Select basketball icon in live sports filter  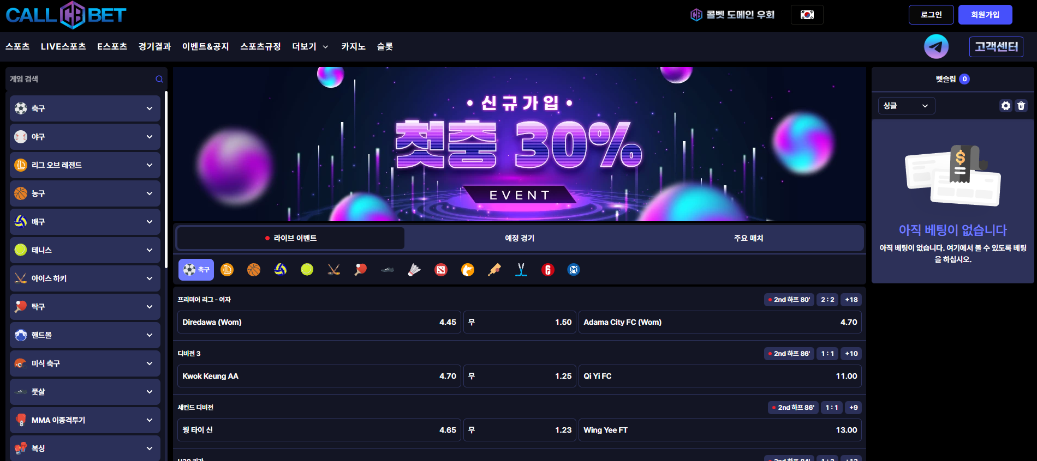254,270
